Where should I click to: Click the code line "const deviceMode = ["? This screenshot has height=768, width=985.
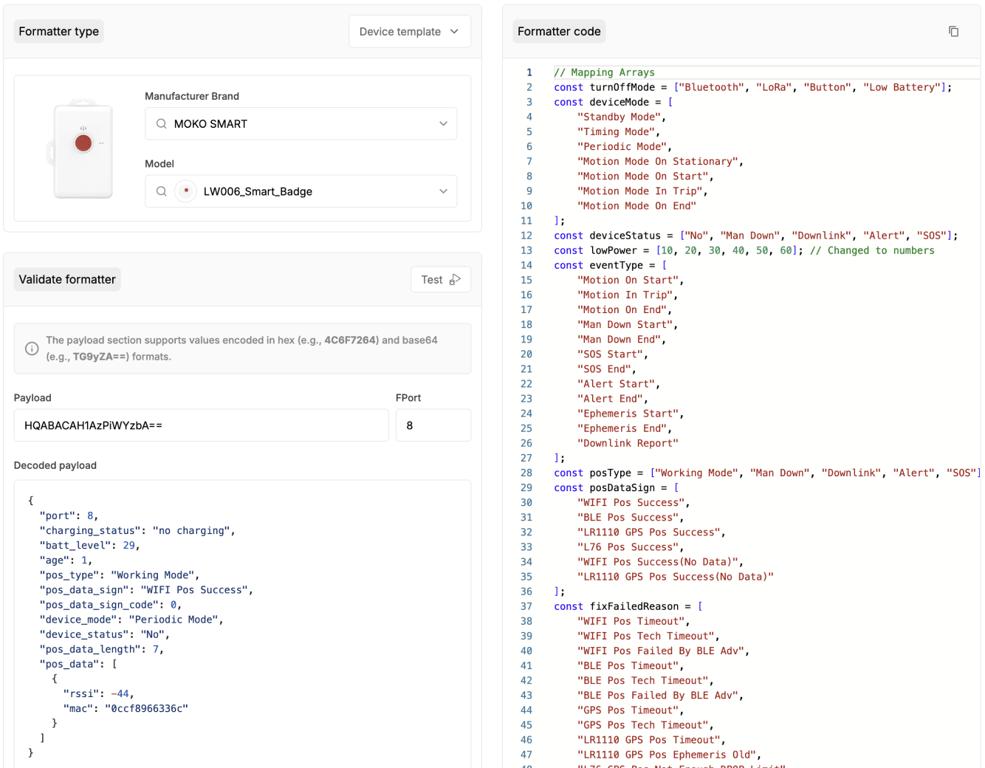[x=613, y=102]
